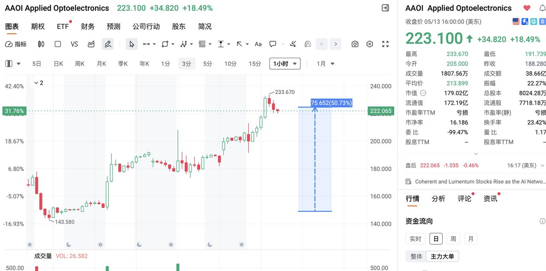Switch fund flow view to 主力大单
546x271 pixels.
tap(442, 256)
